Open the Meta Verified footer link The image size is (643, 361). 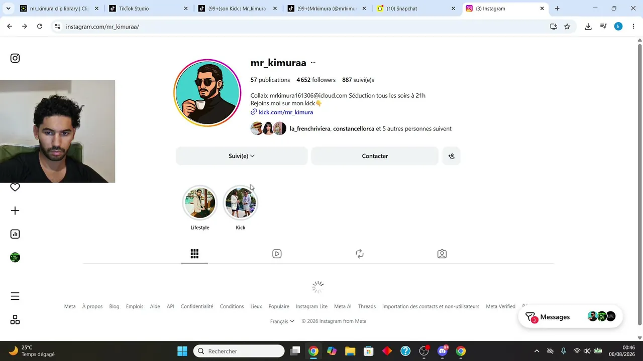pos(500,306)
